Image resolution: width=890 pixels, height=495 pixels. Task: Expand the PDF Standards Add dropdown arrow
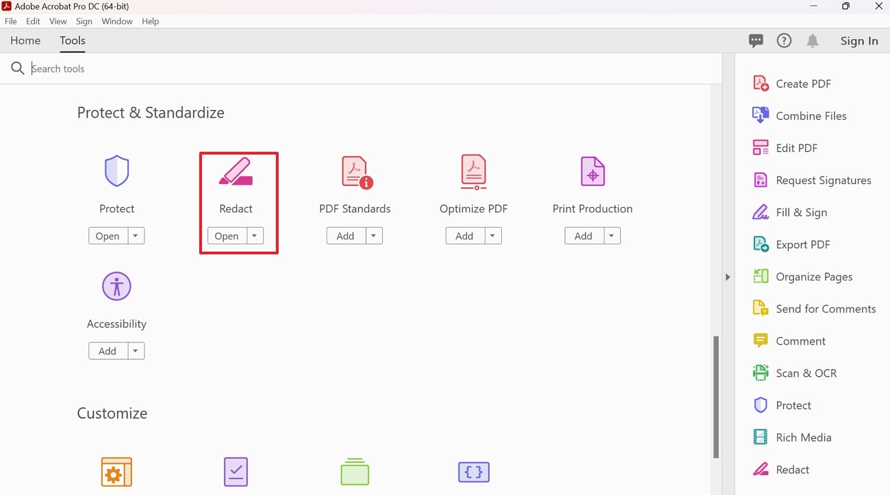coord(374,236)
